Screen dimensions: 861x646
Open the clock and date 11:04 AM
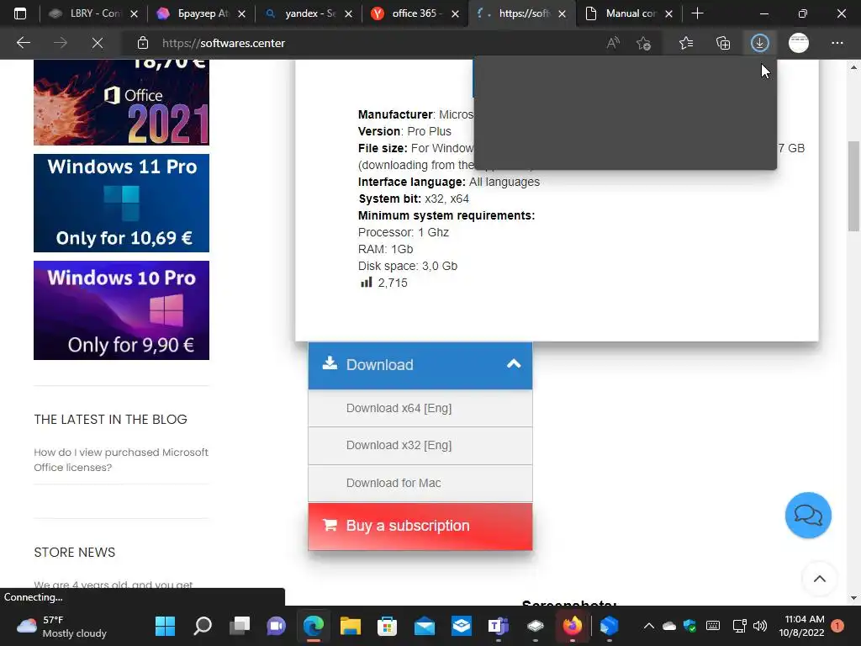801,626
